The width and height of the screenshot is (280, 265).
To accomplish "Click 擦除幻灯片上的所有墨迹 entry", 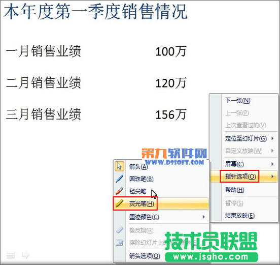I will pos(163,243).
